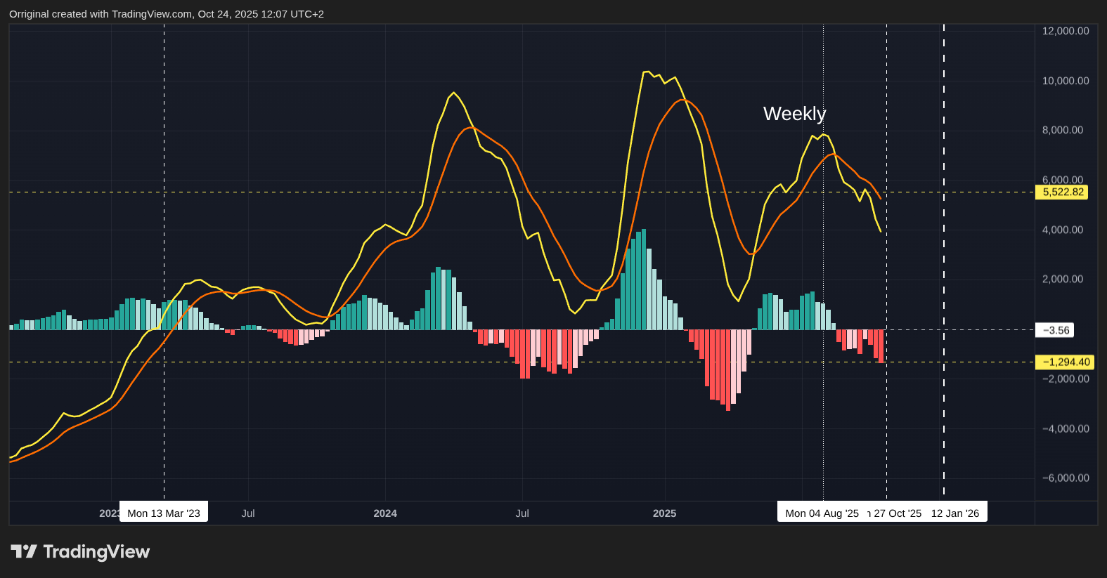Image resolution: width=1107 pixels, height=578 pixels.
Task: Click the −4,000.00 price axis label
Action: click(1066, 428)
